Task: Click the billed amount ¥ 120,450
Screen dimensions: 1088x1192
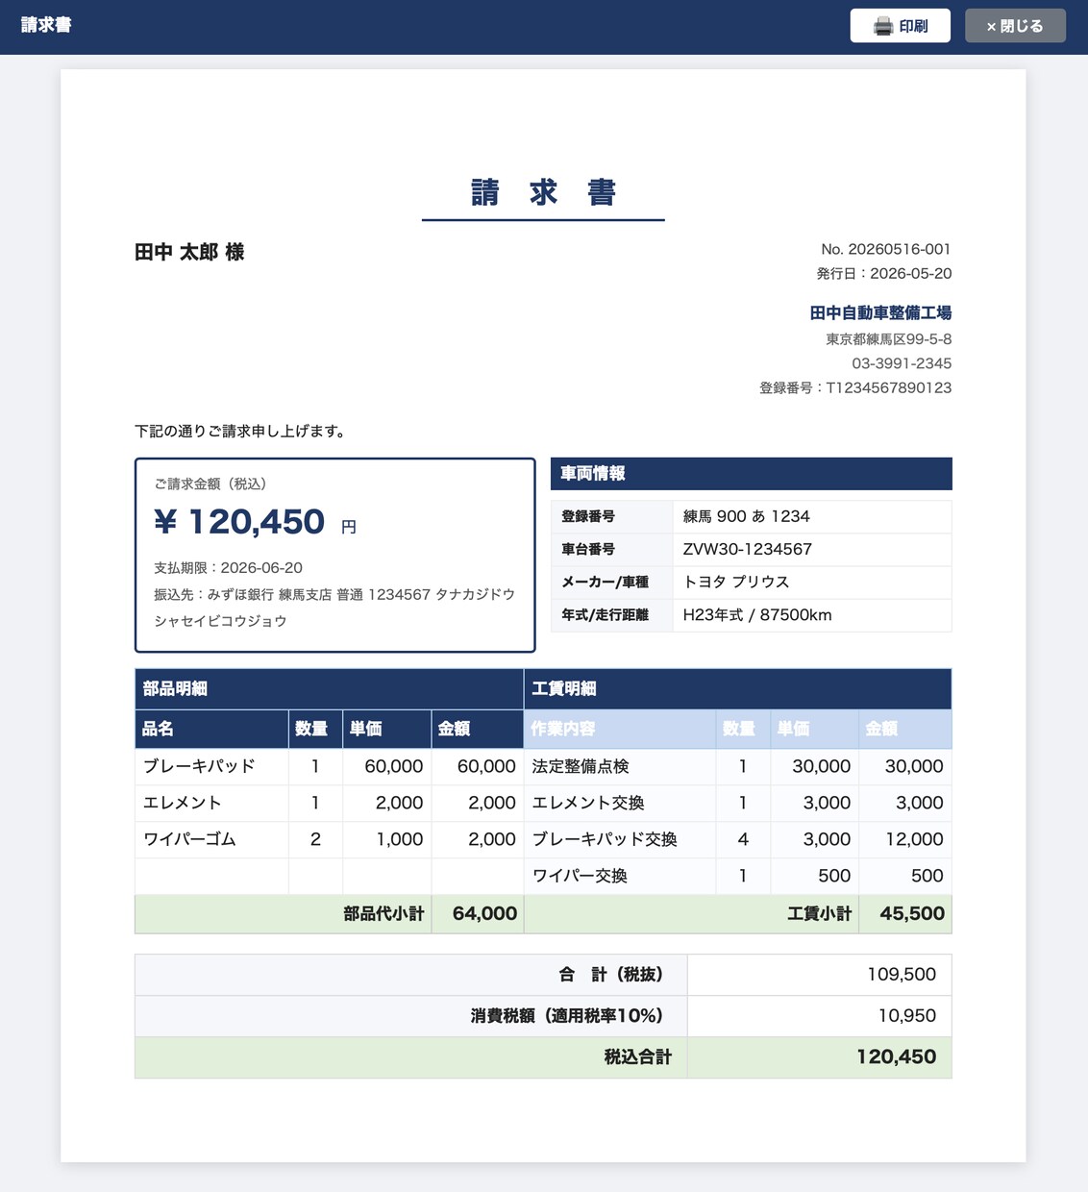Action: pos(240,522)
